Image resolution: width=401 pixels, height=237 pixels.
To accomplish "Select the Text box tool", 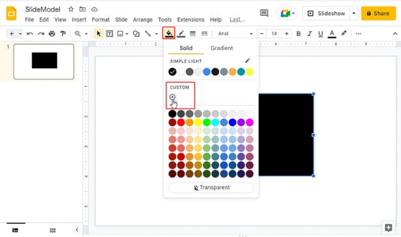I will point(109,34).
